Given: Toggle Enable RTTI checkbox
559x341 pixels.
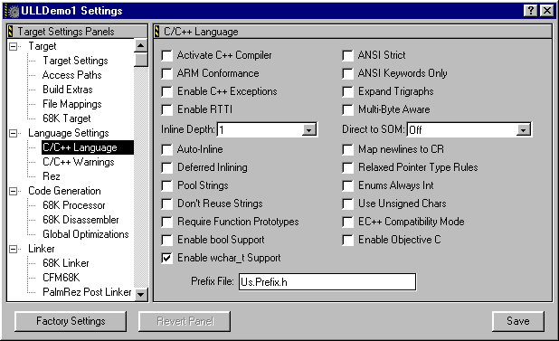Looking at the screenshot, I should pos(166,109).
